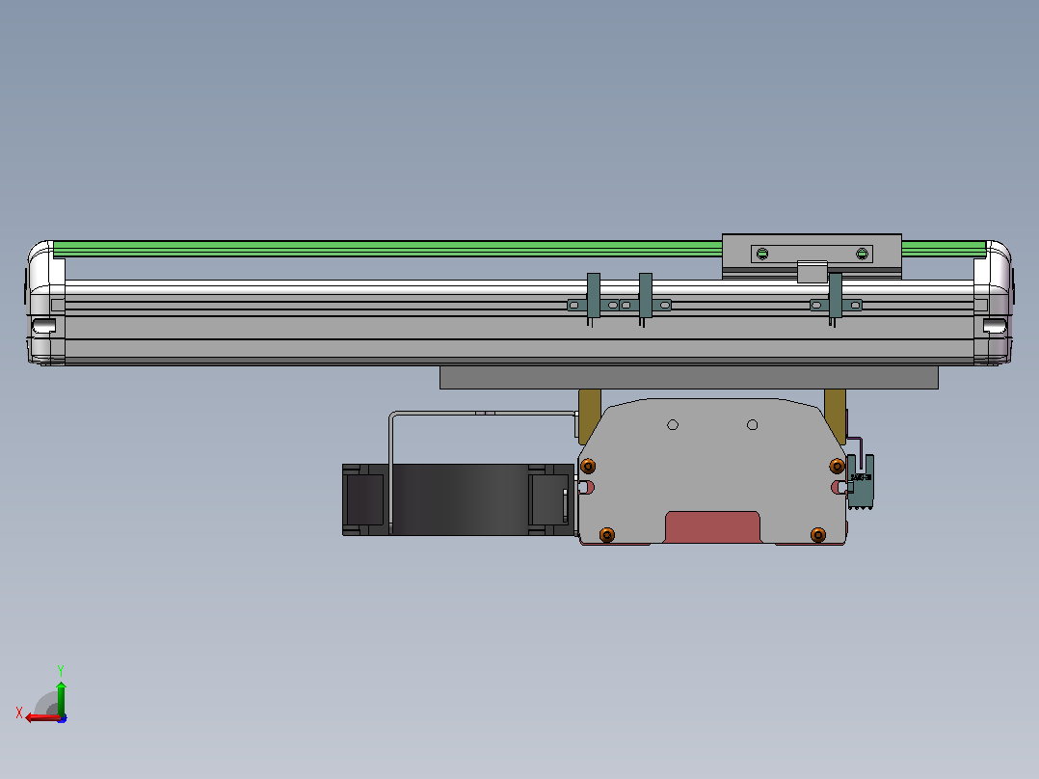Image resolution: width=1039 pixels, height=779 pixels.
Task: Click the red X axis arrow of the triad
Action: (41, 718)
